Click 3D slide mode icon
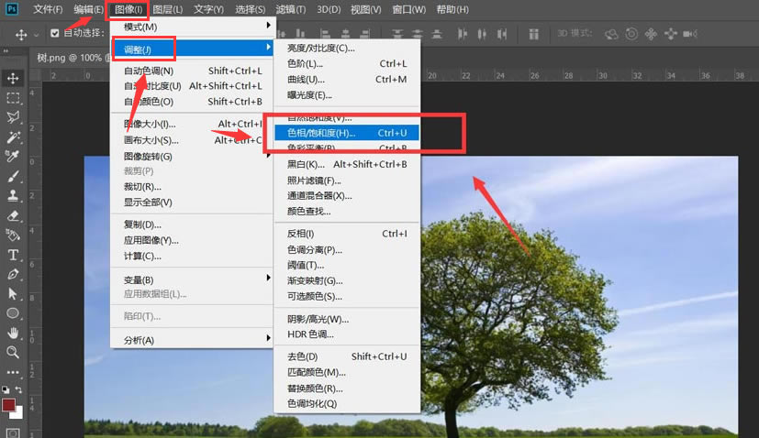The height and width of the screenshot is (438, 759). coord(670,34)
